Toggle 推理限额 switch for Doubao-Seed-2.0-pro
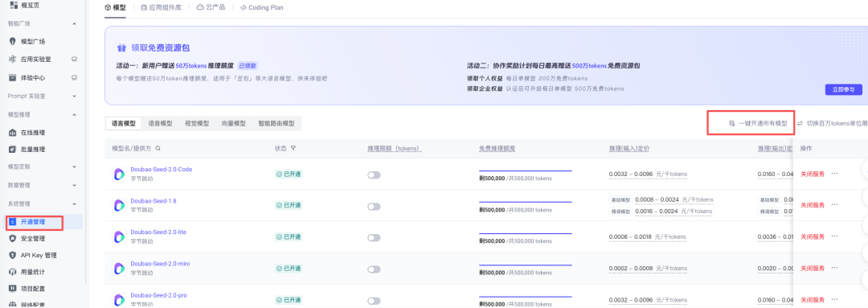Viewport: 868px width, 308px height. pyautogui.click(x=374, y=301)
